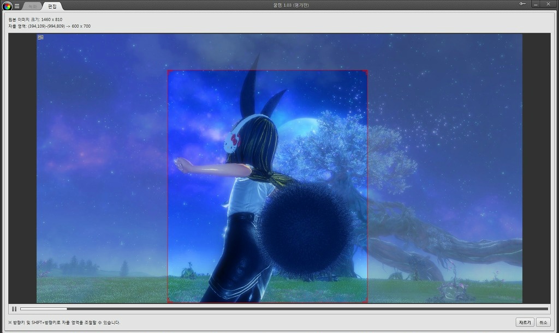The width and height of the screenshot is (559, 333).
Task: Click the SHIFT+방향키 hint text
Action: click(64, 323)
